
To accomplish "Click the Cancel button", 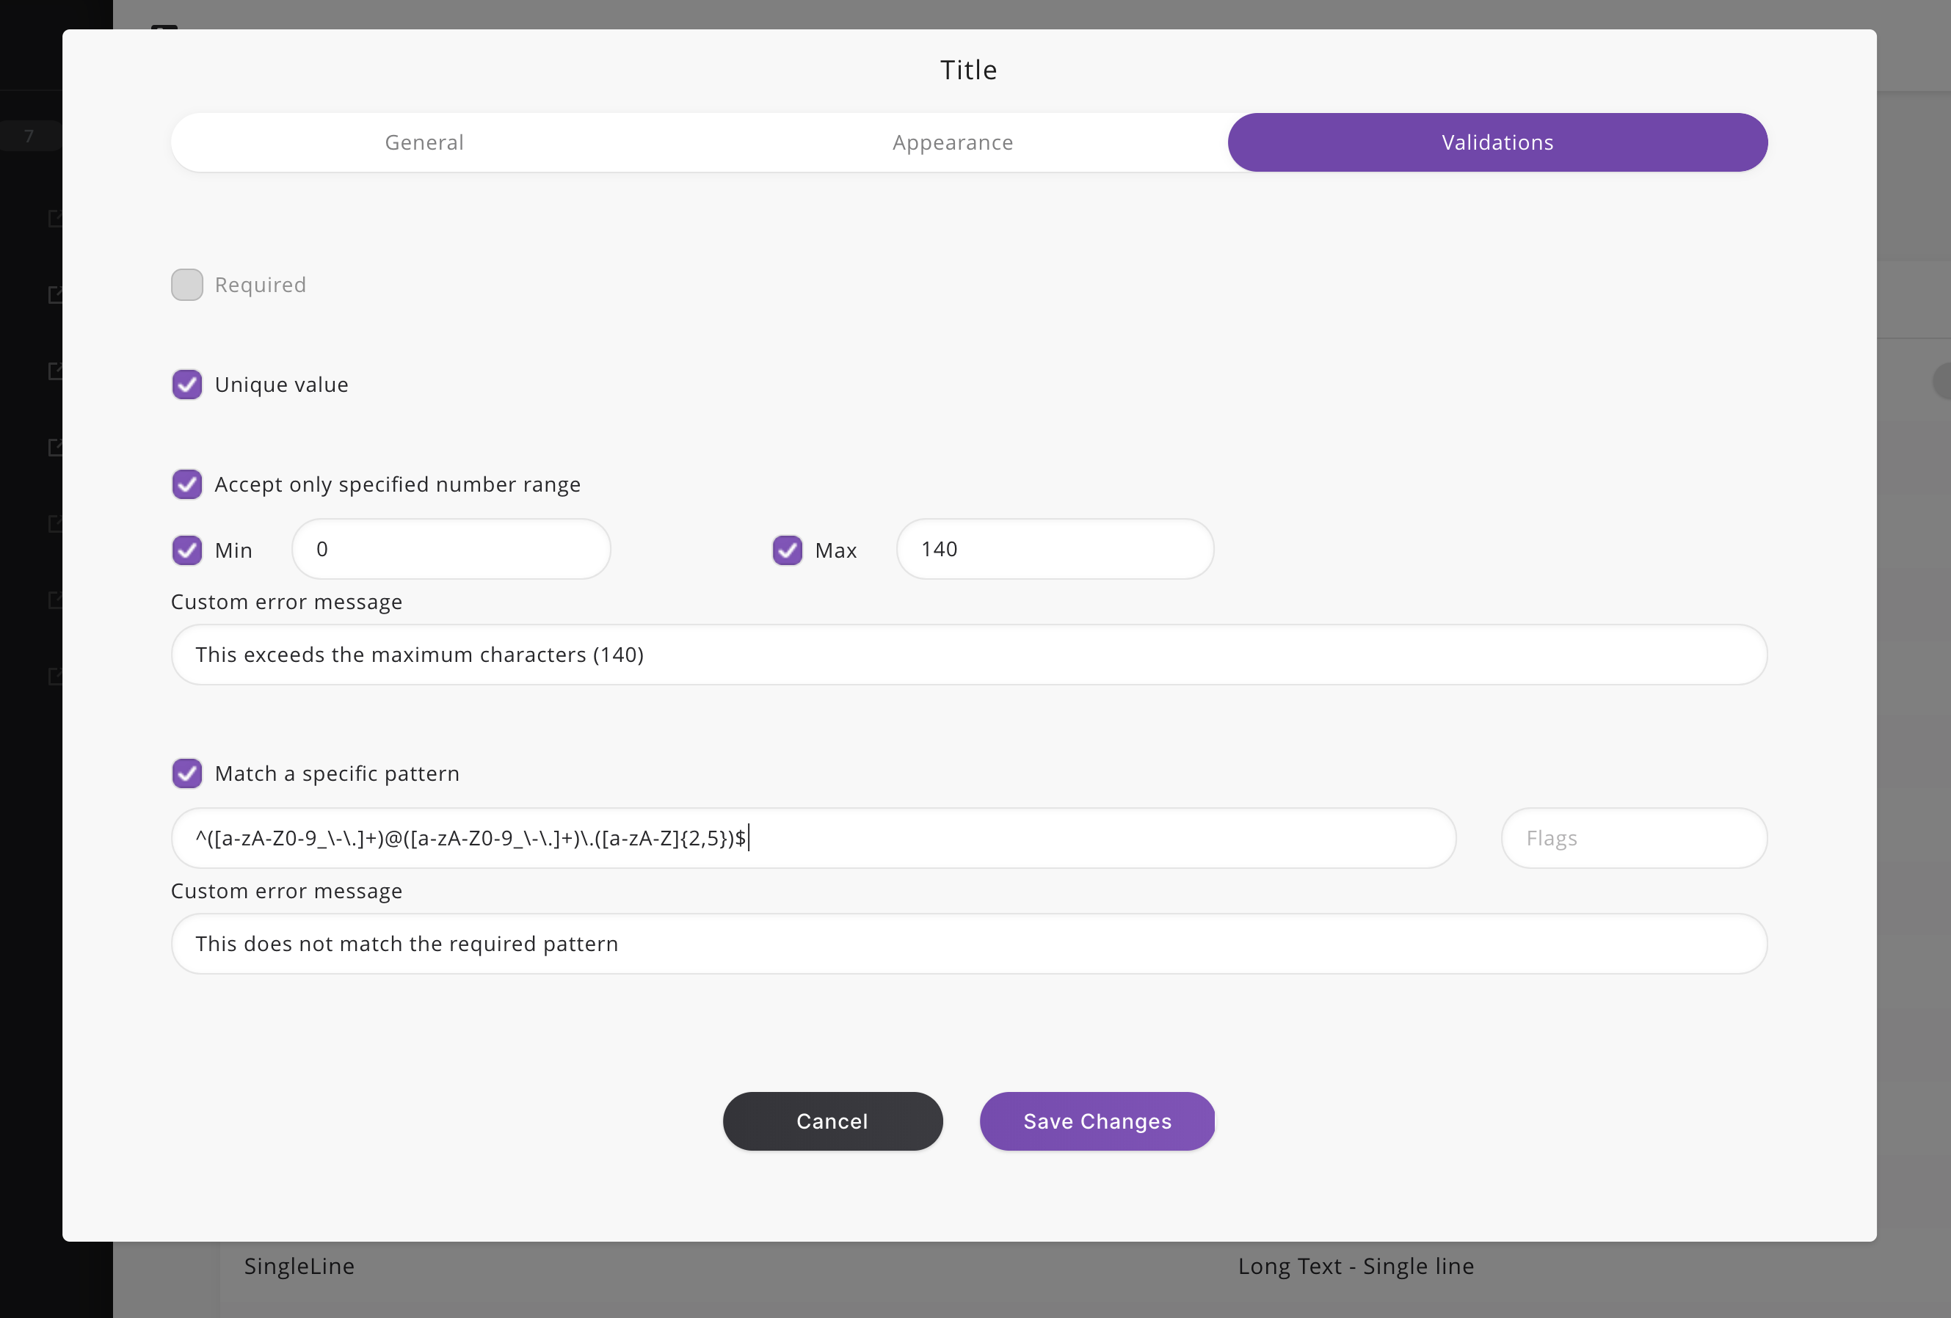I will pos(832,1121).
